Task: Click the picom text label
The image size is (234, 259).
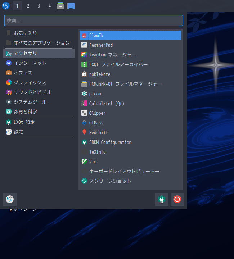Action: 95,94
